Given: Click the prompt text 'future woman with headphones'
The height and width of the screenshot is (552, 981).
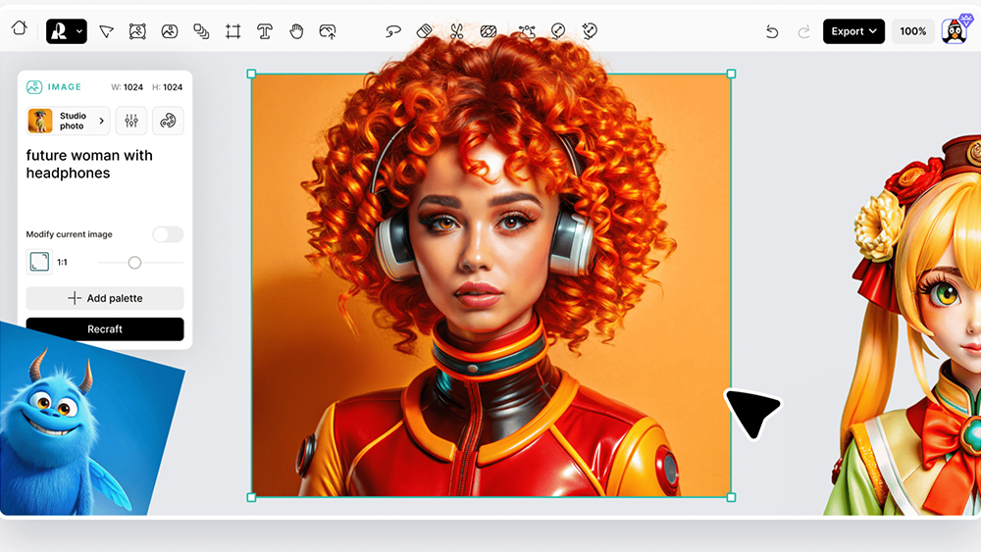Looking at the screenshot, I should (x=89, y=164).
